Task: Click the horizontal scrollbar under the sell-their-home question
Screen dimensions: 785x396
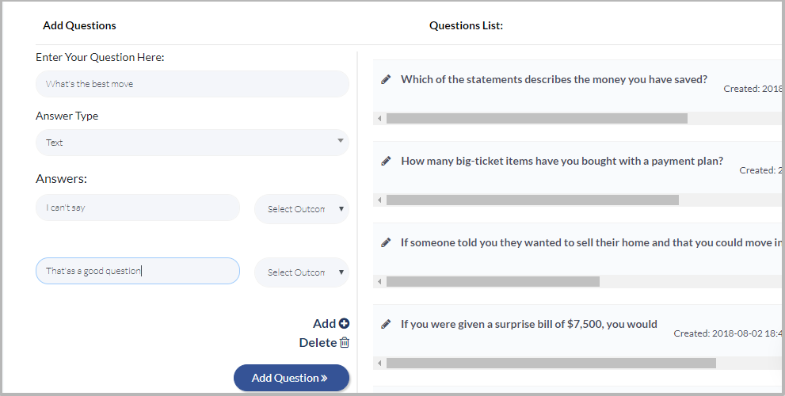Action: click(x=493, y=281)
